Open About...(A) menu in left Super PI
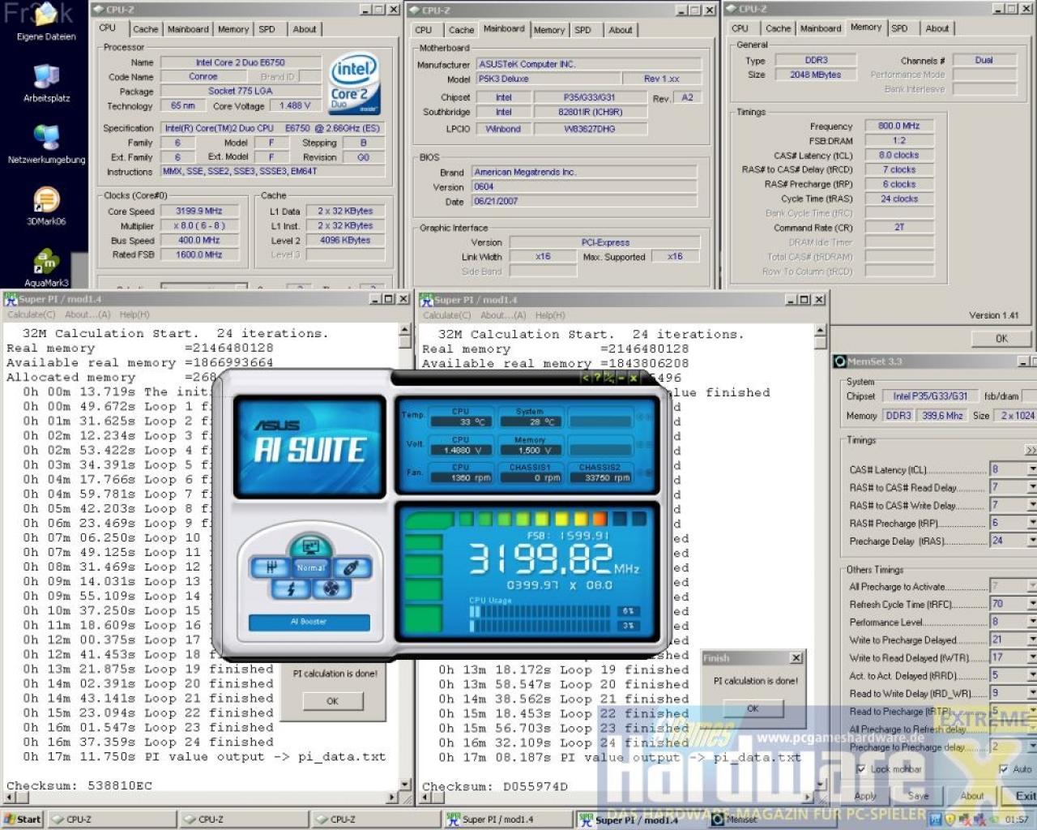 click(x=87, y=314)
